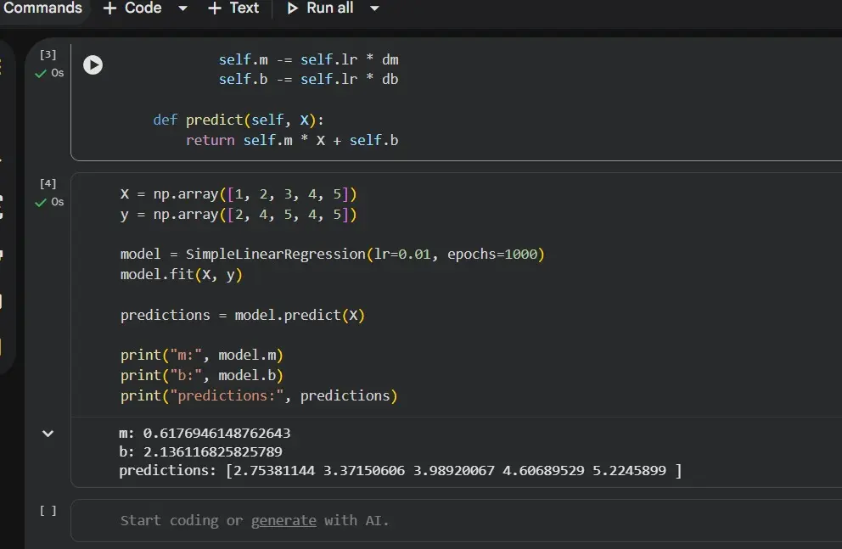
Task: Click the 'y = np.array([2, 4, 5, 4, 5])' line
Action: tap(239, 215)
